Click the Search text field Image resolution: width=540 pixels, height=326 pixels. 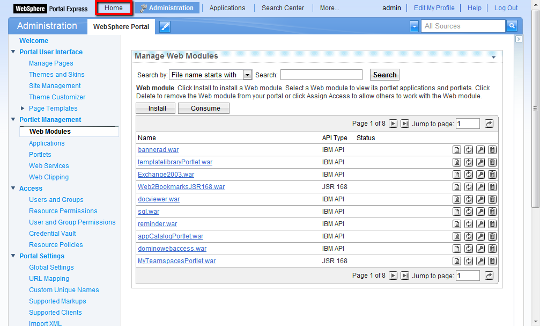[321, 75]
